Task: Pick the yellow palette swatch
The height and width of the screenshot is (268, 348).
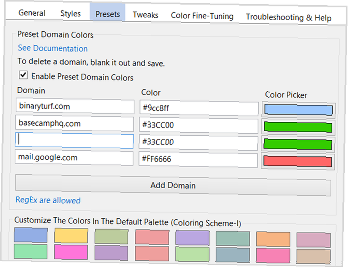Action: (71, 236)
